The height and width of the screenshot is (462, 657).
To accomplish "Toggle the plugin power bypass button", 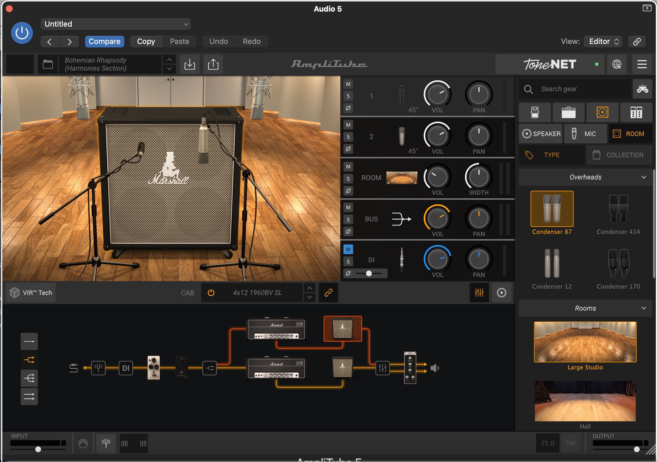I will tap(22, 33).
